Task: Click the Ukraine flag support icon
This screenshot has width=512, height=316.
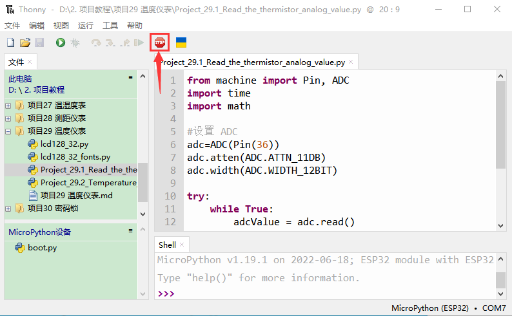Action: (x=181, y=42)
